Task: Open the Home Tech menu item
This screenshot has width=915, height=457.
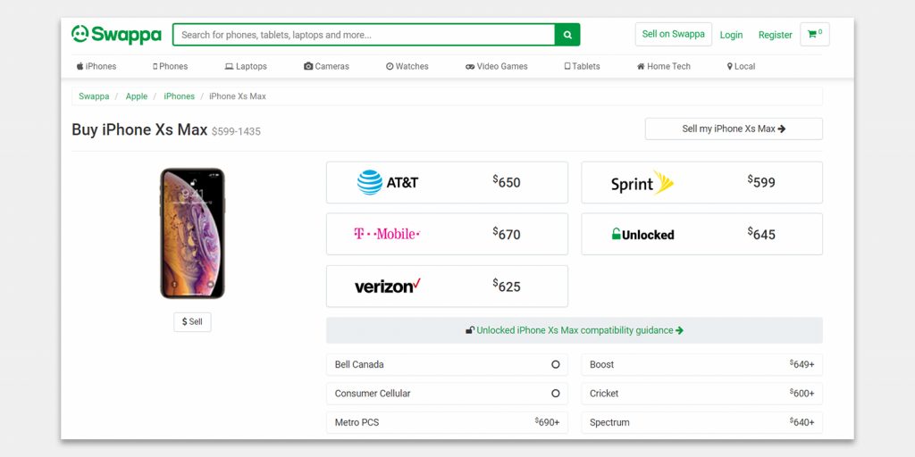Action: pos(664,66)
